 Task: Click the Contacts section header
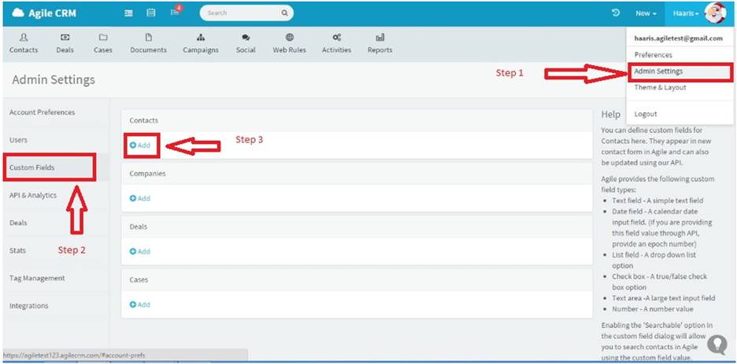coord(144,120)
